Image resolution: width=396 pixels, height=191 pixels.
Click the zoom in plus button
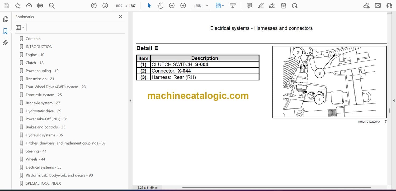(x=183, y=6)
